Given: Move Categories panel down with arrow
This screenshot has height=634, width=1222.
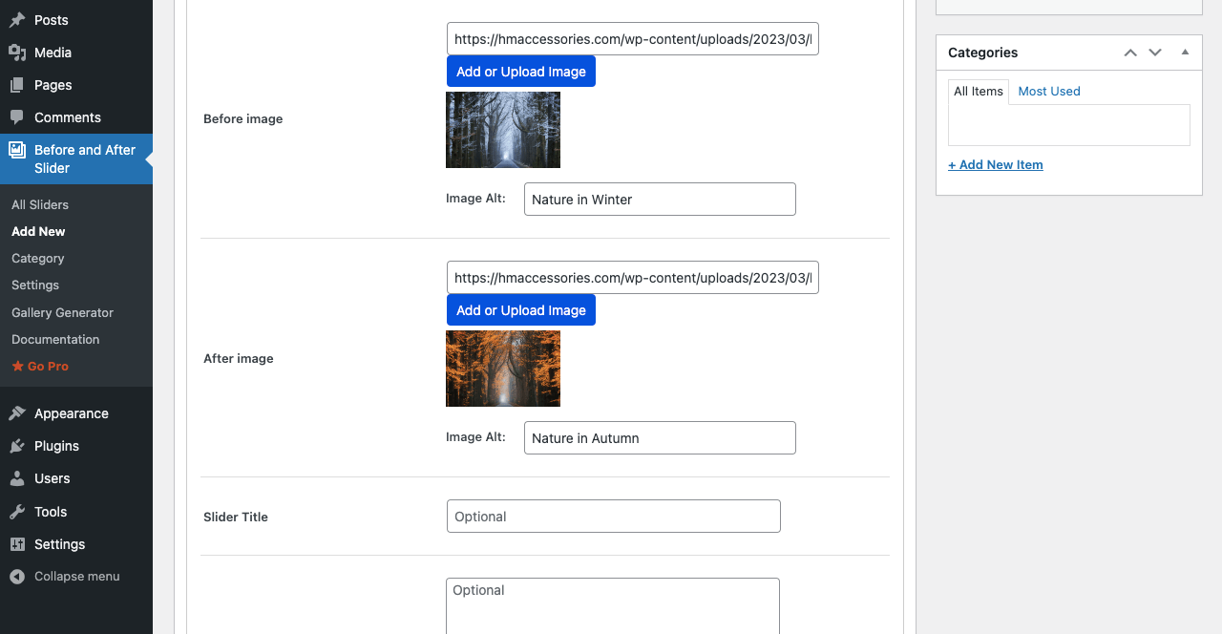Looking at the screenshot, I should tap(1155, 53).
